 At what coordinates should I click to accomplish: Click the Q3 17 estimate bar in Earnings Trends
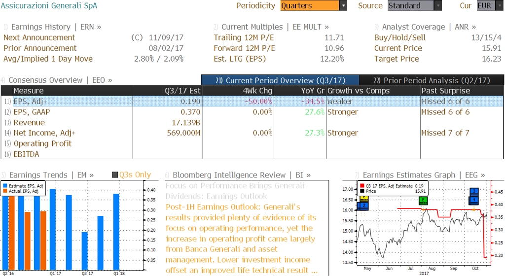84,251
